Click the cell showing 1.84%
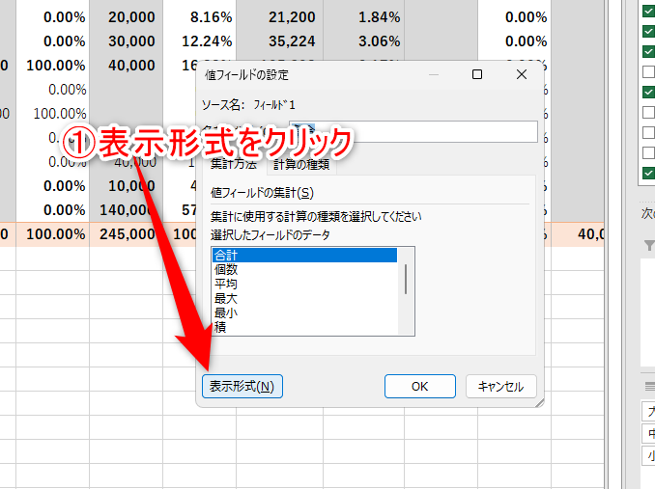This screenshot has height=489, width=655. coord(363,16)
